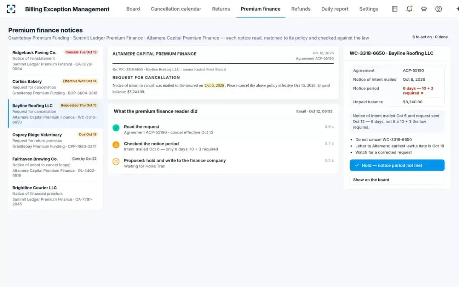The width and height of the screenshot is (459, 287).
Task: Click the person icon beside Proposed: hold
Action: (x=116, y=161)
